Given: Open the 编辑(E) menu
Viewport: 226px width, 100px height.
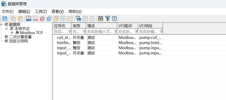Looking at the screenshot, I should click(x=24, y=11).
